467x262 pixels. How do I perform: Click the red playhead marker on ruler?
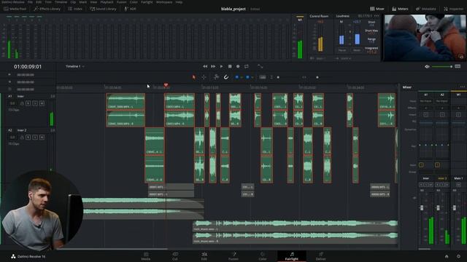166,85
